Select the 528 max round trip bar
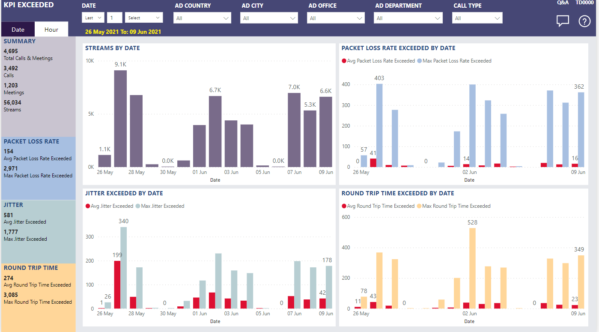Viewport: 599px width, 332px height. point(472,268)
